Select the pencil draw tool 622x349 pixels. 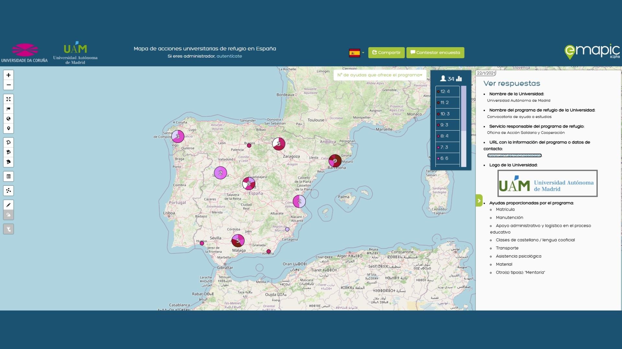(8, 205)
